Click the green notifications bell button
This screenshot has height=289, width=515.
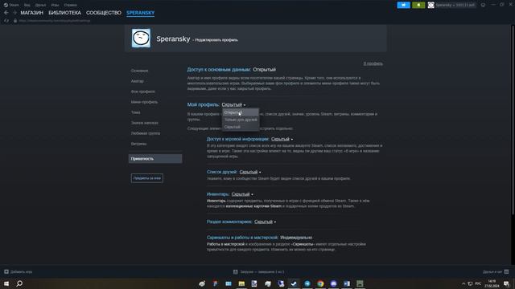(418, 5)
